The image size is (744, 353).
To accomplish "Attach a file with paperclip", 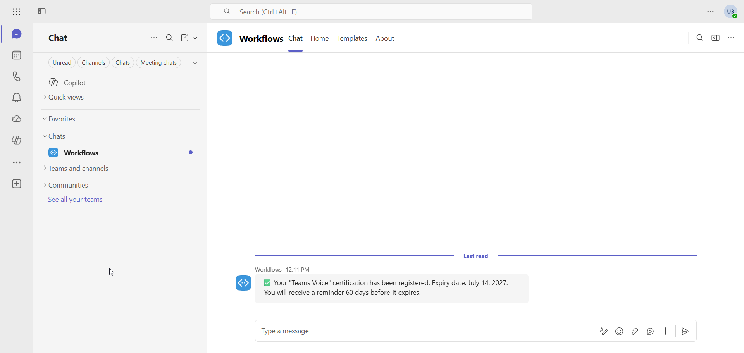I will [x=635, y=331].
